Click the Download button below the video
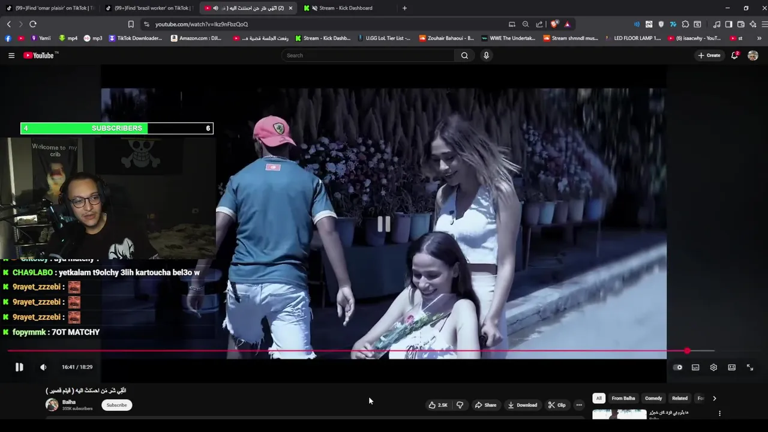The image size is (768, 432). [521, 405]
